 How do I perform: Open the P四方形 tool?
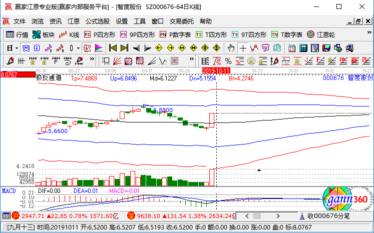[100, 35]
